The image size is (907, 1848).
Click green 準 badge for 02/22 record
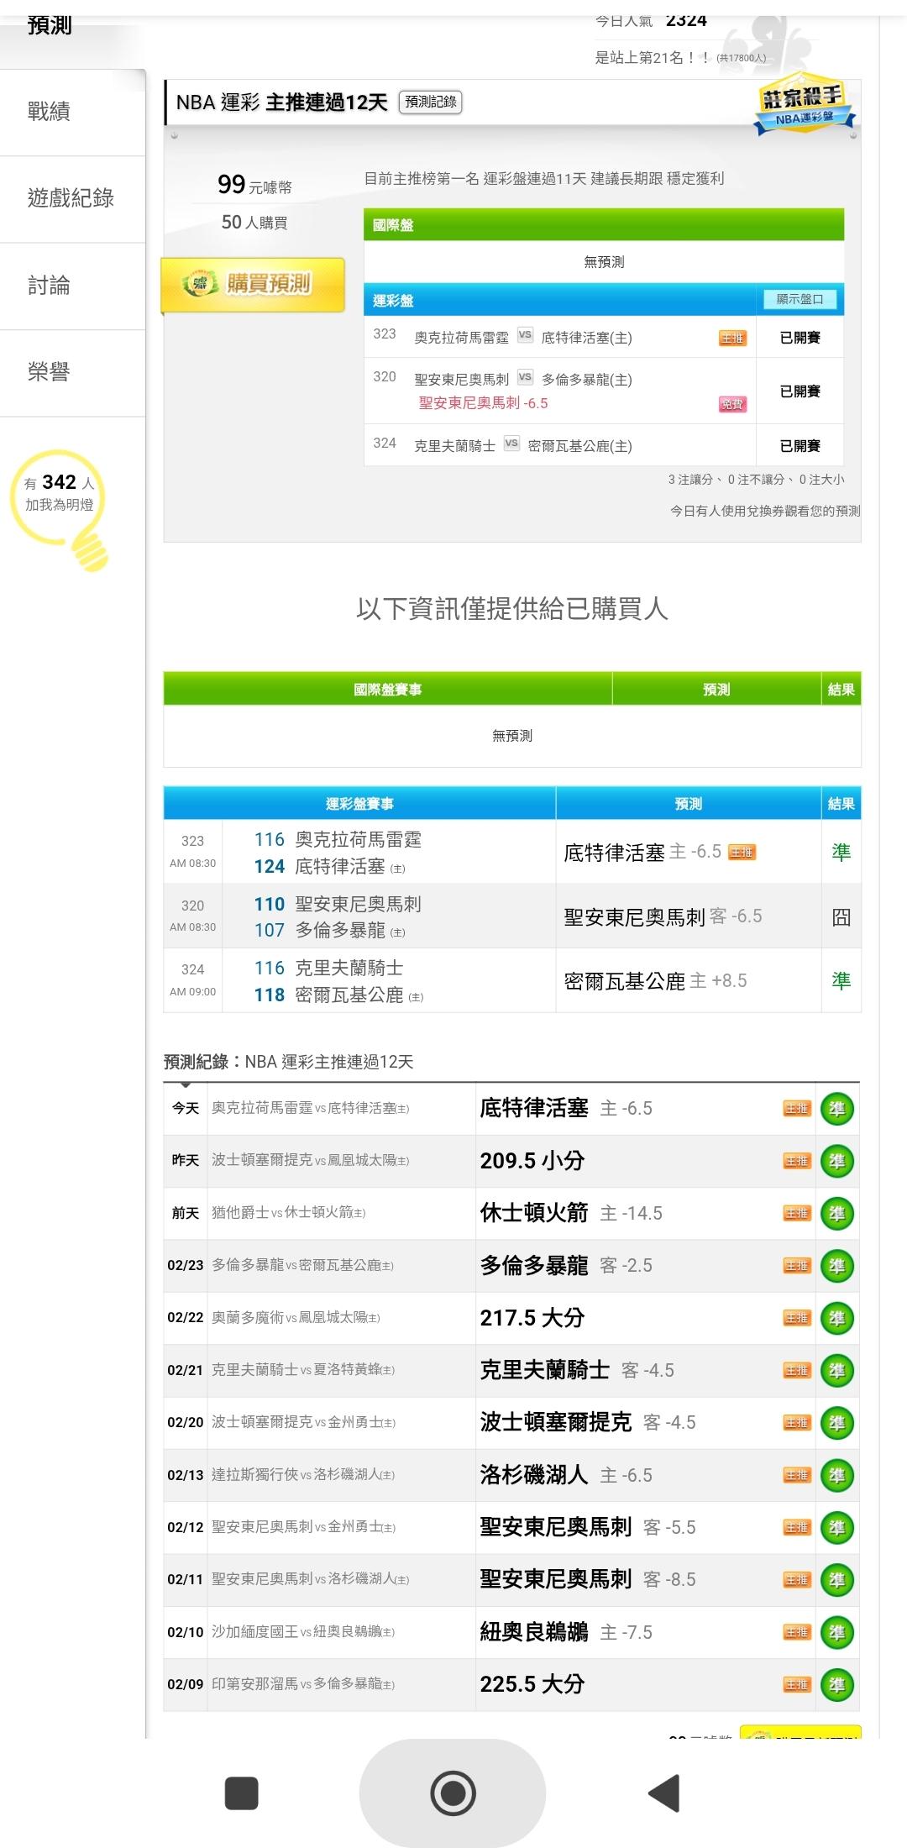pos(836,1318)
